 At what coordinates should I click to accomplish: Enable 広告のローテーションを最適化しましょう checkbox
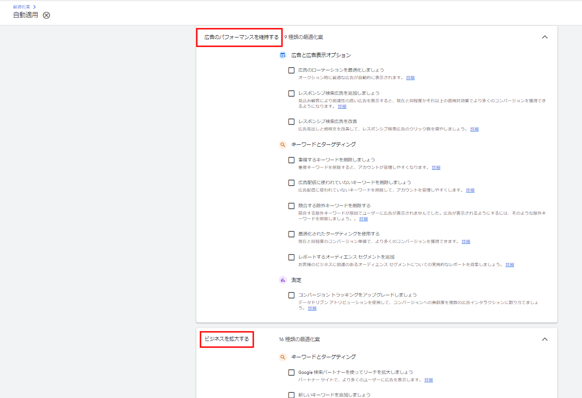[x=291, y=70]
